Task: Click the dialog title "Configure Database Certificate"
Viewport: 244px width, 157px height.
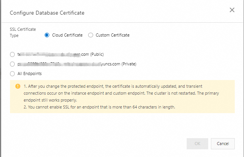Action: (47, 13)
